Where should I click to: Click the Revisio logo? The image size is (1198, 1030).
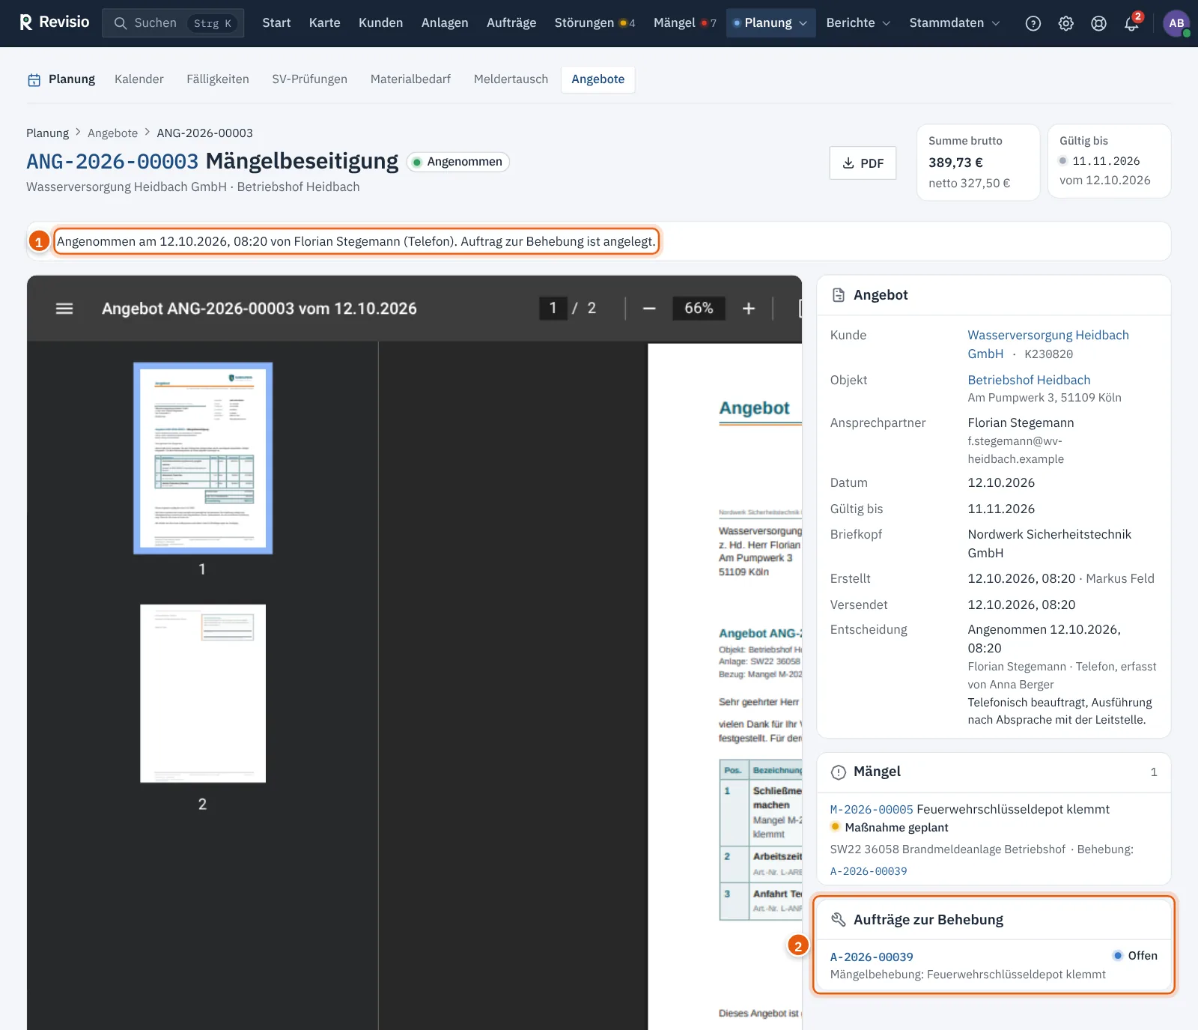pos(54,22)
